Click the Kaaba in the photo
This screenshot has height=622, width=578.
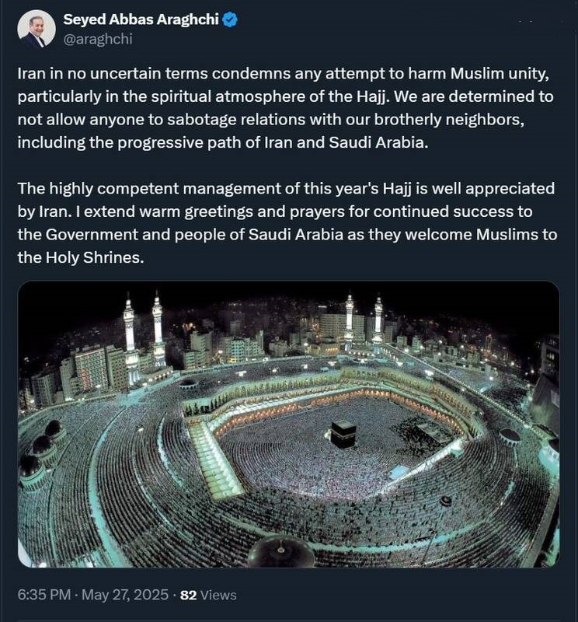click(x=343, y=435)
